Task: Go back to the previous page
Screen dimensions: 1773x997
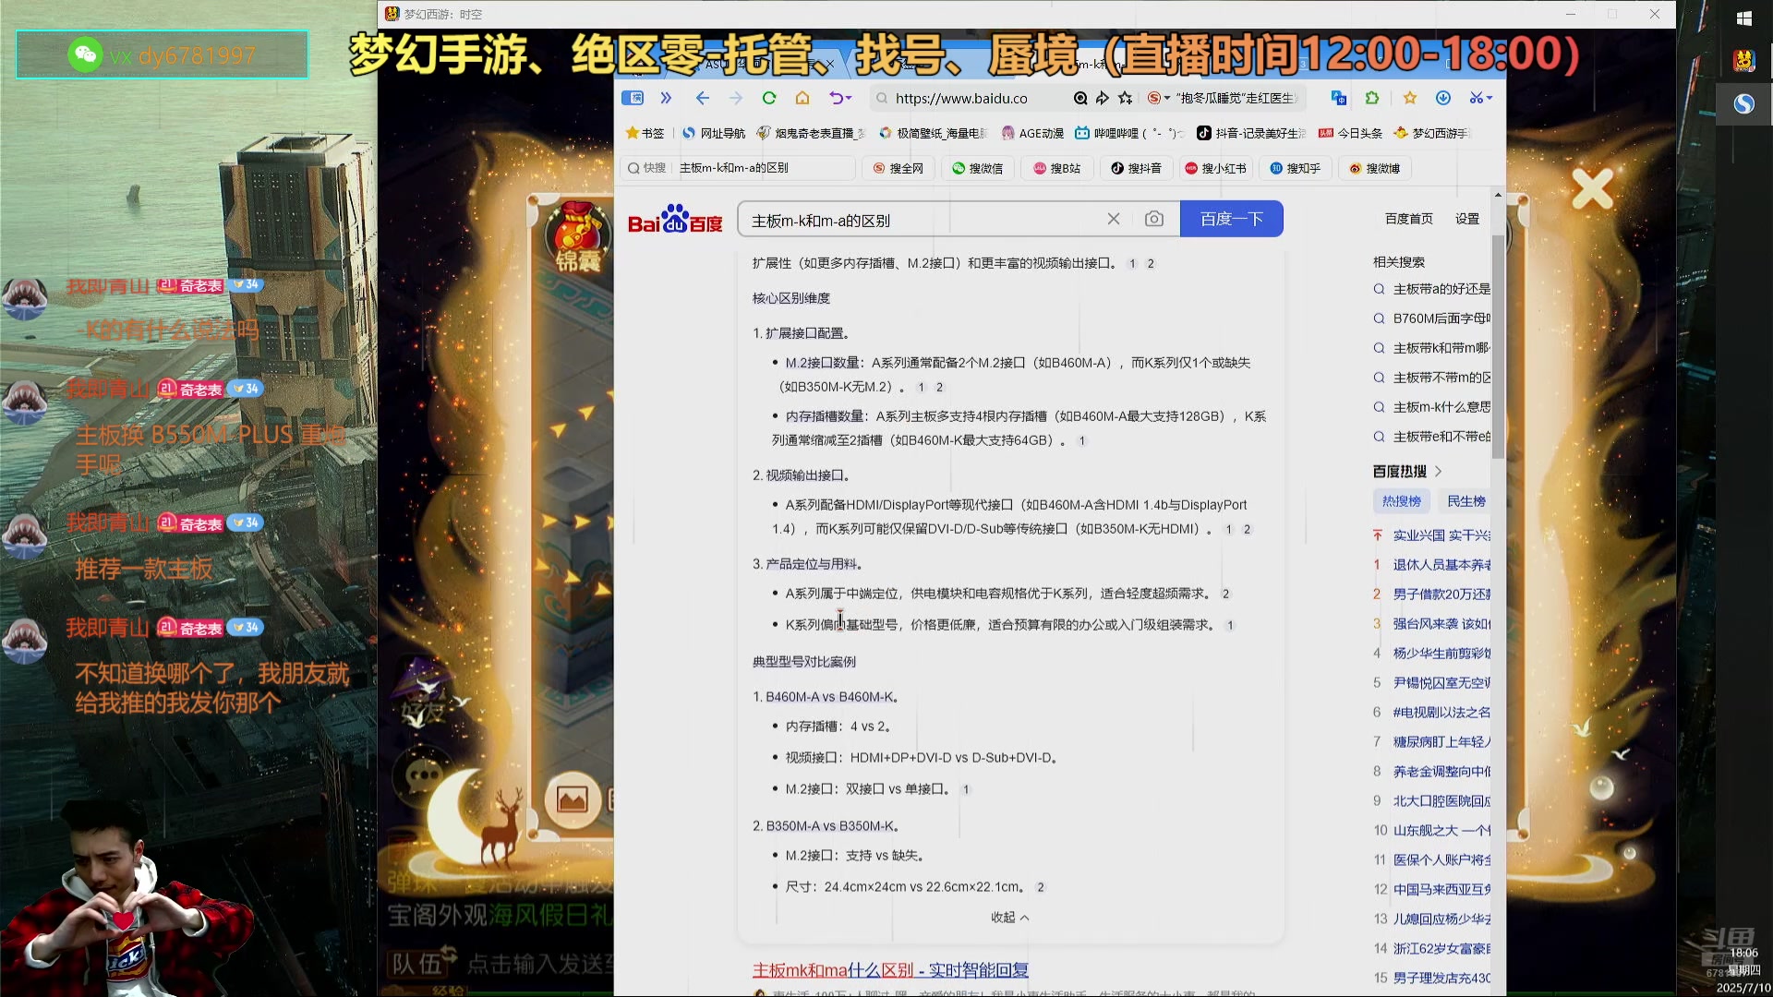Action: (703, 98)
